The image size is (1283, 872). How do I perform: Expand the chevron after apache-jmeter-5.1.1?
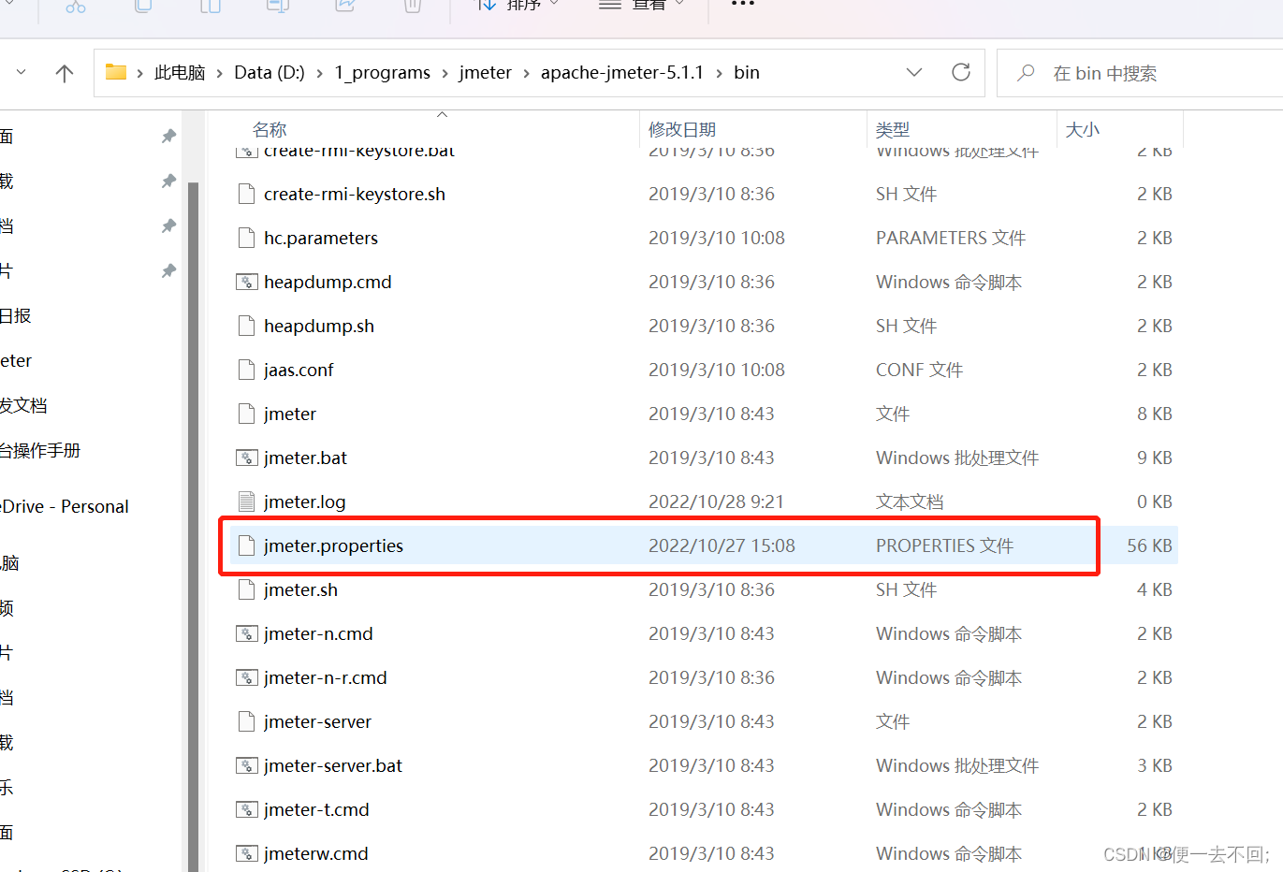719,72
